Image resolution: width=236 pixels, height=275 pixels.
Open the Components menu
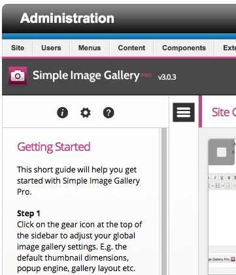coord(184,48)
